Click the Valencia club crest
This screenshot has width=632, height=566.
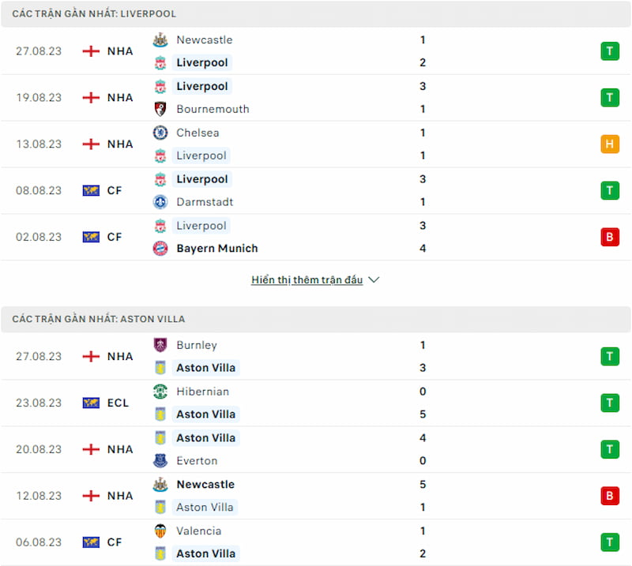click(160, 531)
